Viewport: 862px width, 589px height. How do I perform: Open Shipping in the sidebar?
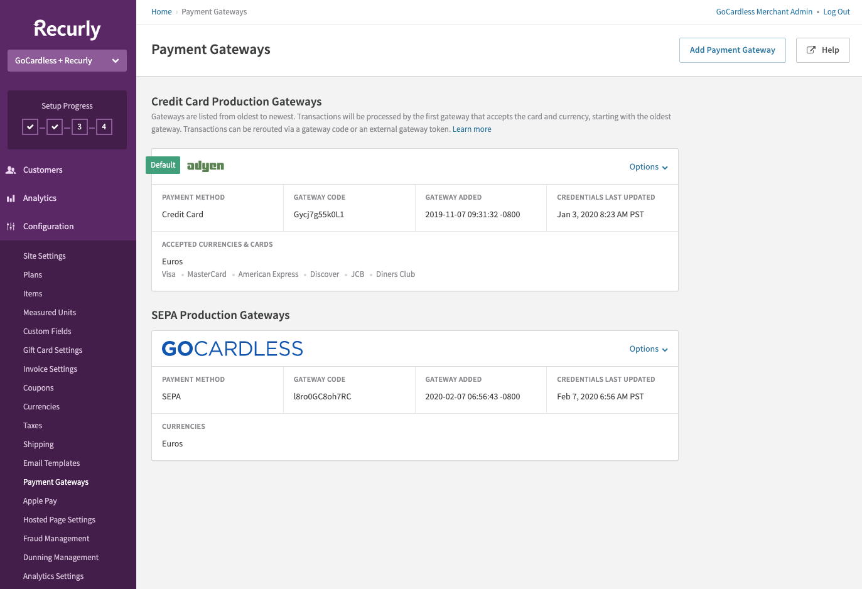(x=38, y=445)
